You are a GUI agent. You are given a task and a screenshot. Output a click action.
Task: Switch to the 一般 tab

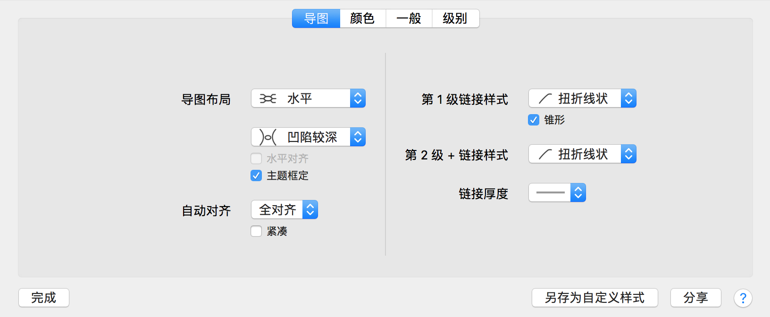click(x=409, y=19)
